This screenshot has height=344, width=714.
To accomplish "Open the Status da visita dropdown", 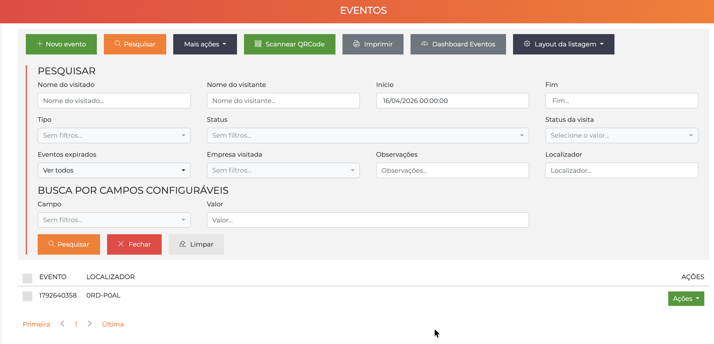I will point(622,136).
